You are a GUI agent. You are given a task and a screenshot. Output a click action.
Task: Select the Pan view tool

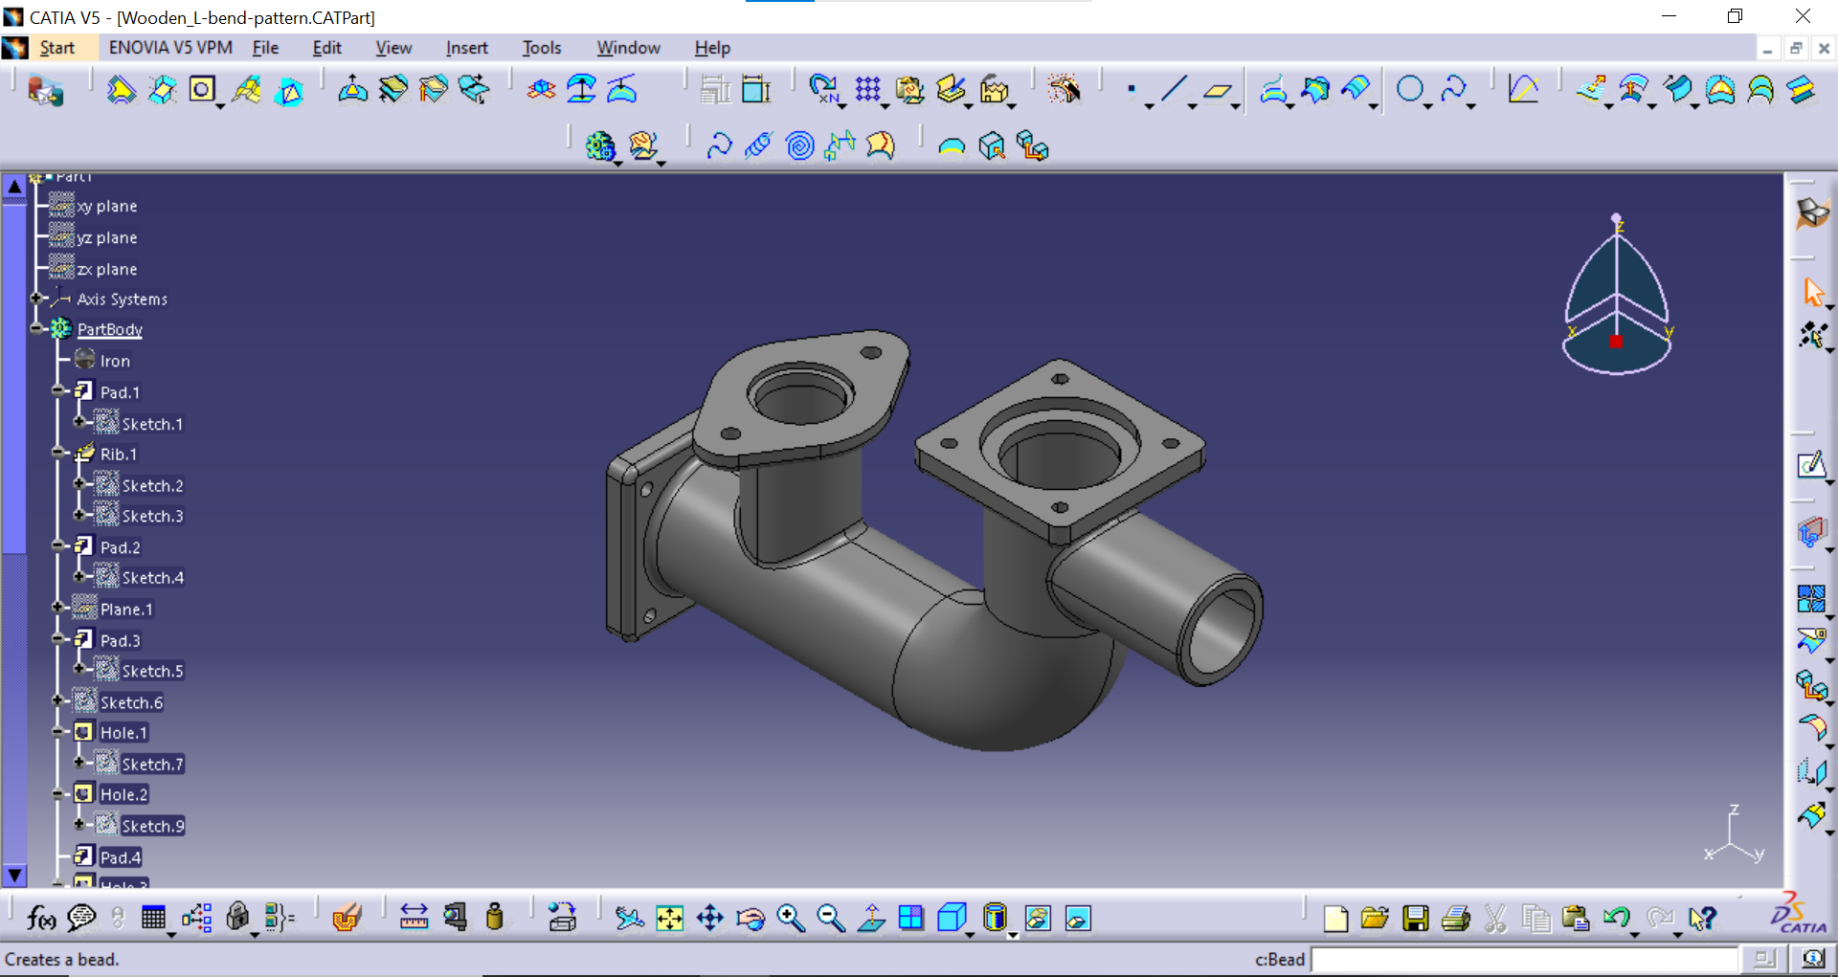(710, 919)
